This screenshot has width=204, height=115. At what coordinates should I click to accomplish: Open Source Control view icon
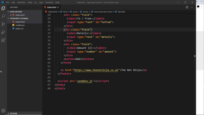point(3,24)
